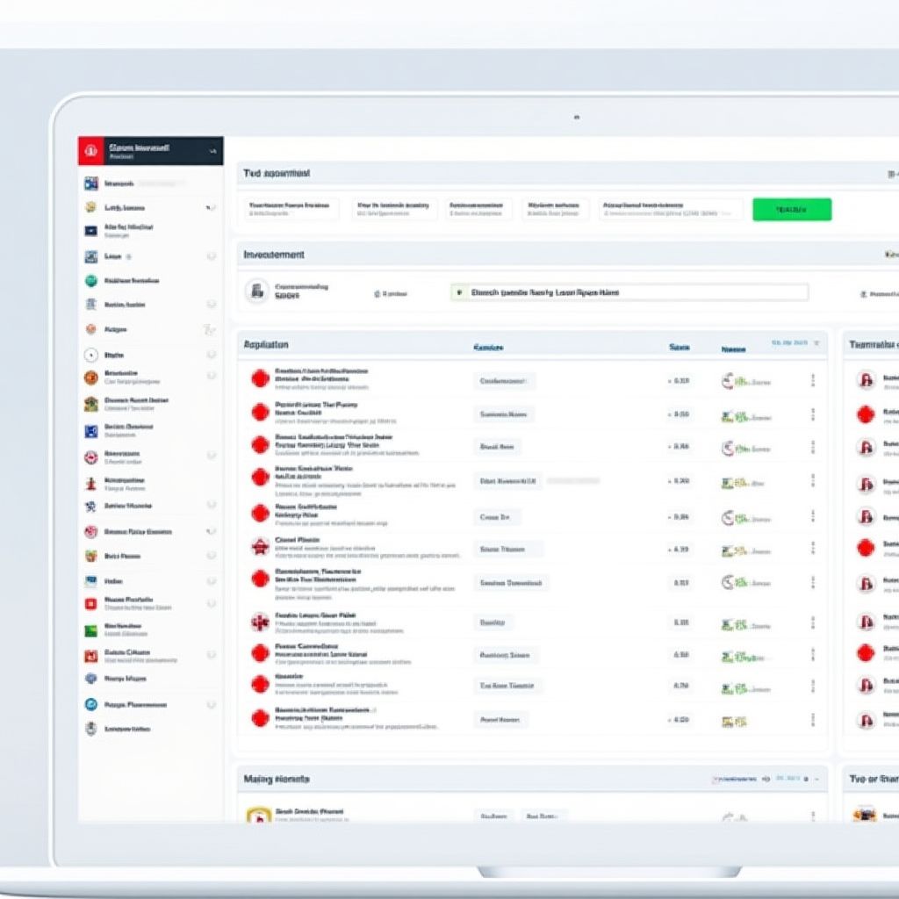The width and height of the screenshot is (899, 899).
Task: Open the date filter dropdown in the Application header
Action: coord(795,342)
